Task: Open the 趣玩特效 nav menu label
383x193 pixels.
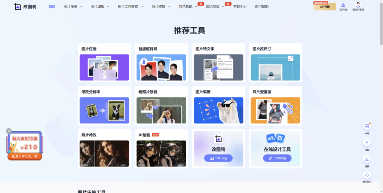Action: pyautogui.click(x=213, y=7)
